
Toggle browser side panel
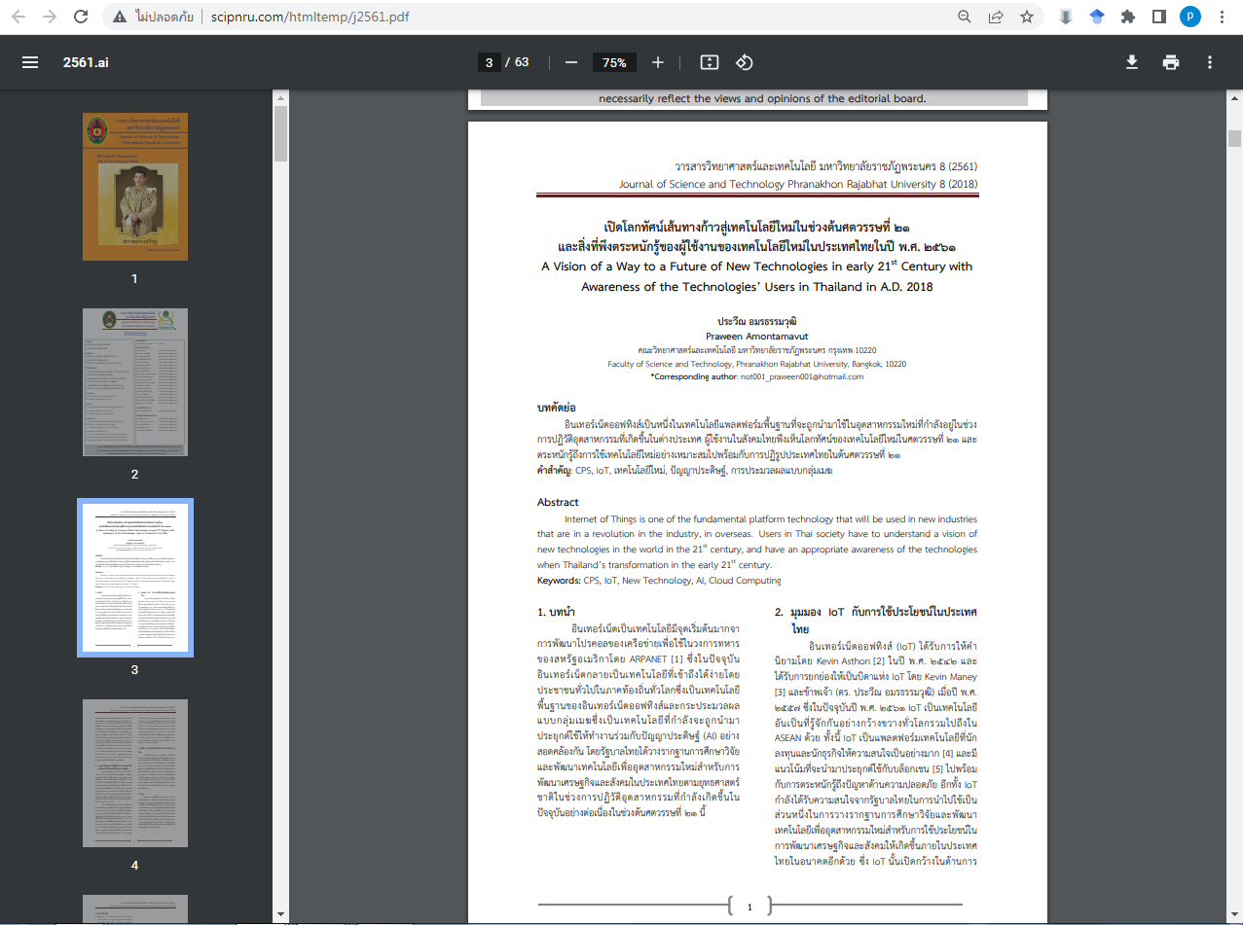pyautogui.click(x=1158, y=17)
